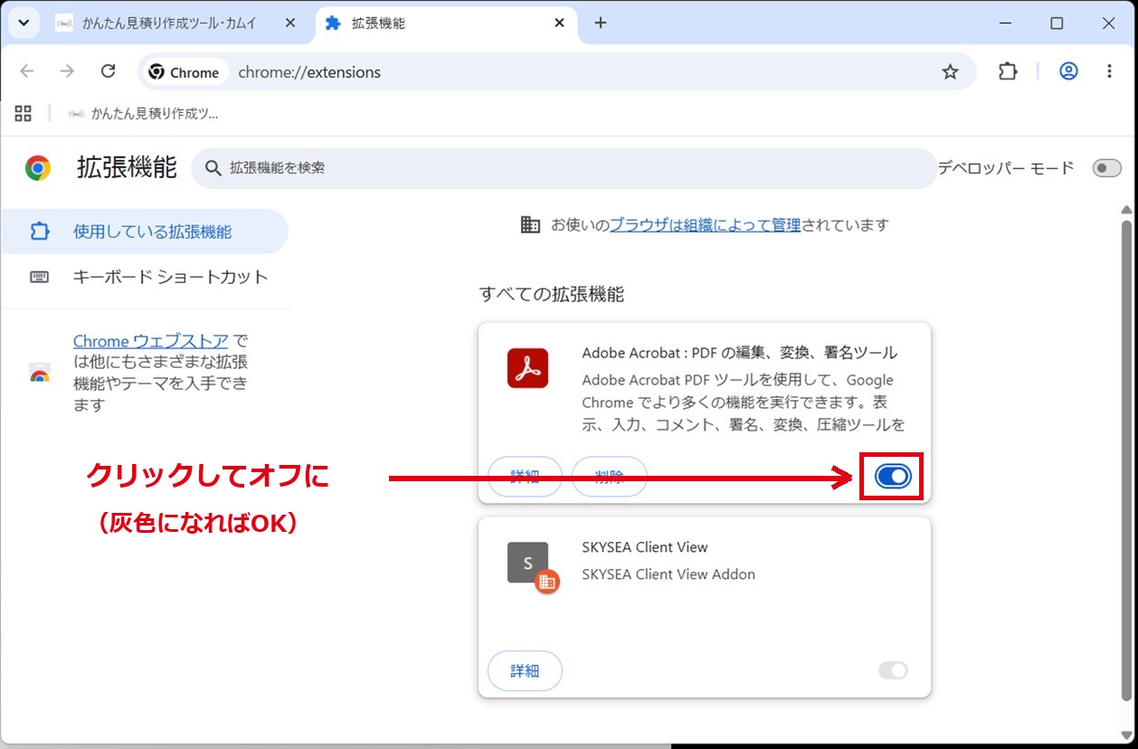Bookmark this page with the star icon
Viewport: 1138px width, 749px height.
(x=950, y=71)
